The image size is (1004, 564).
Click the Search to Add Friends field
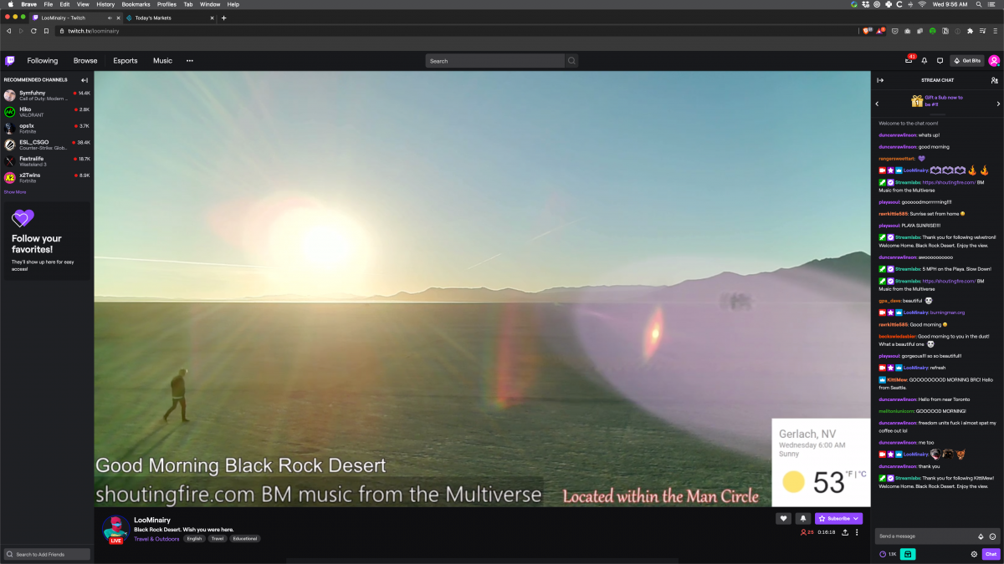pos(47,554)
